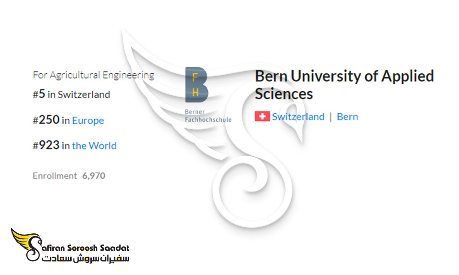Open the Switzerland country link

point(298,116)
